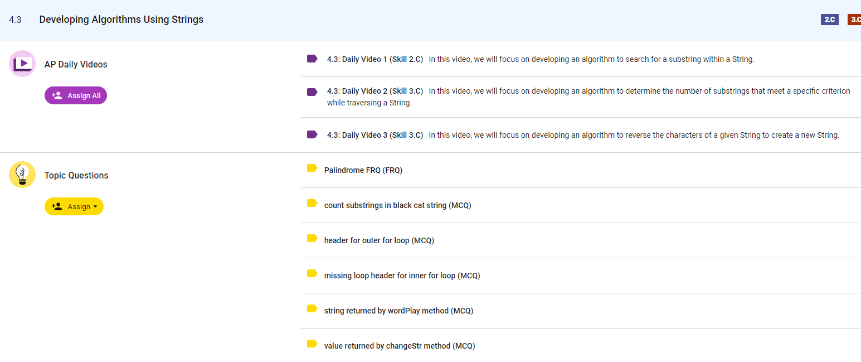Click the Topic Questions lightbulb icon
This screenshot has height=362, width=861.
[22, 175]
